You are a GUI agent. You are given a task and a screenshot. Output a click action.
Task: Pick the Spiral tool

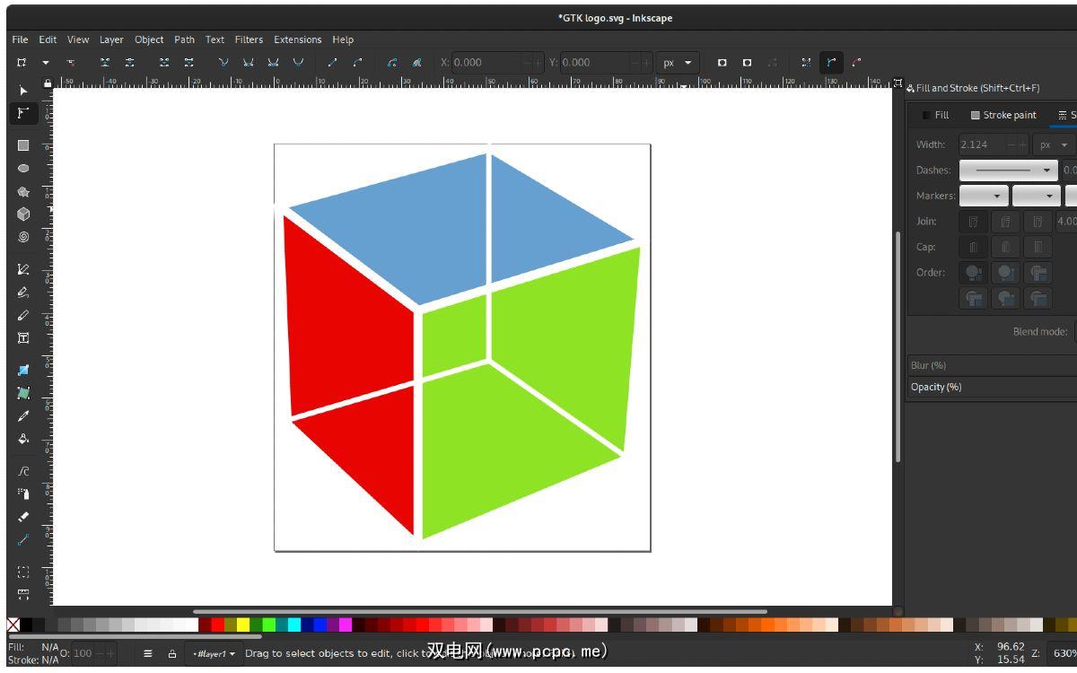(23, 238)
